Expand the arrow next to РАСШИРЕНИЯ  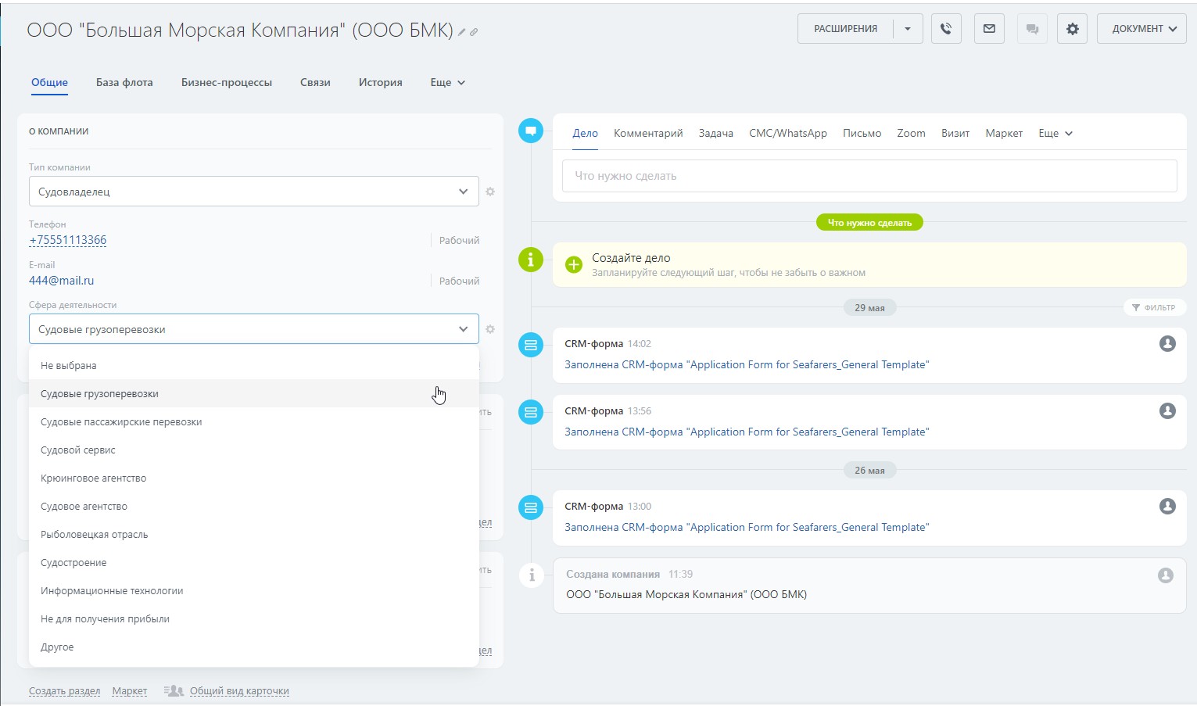(x=908, y=29)
